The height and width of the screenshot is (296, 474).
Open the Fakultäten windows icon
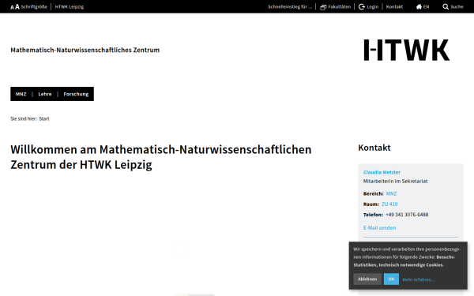(323, 7)
